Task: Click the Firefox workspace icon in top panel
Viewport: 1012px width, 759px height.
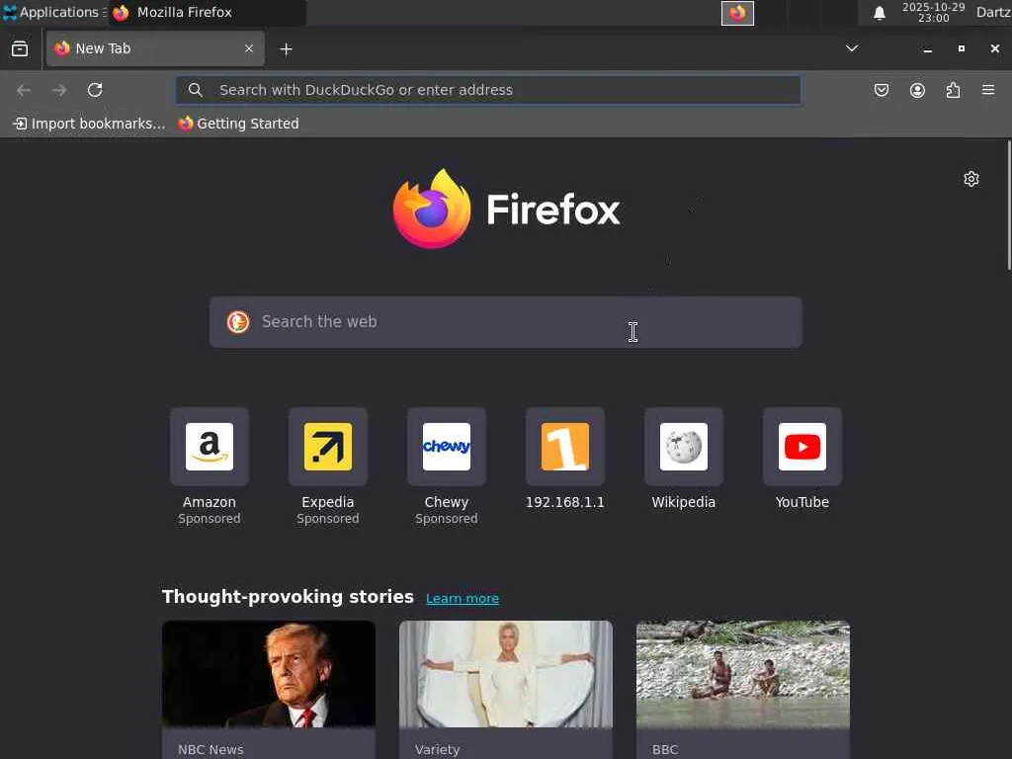Action: click(x=737, y=13)
